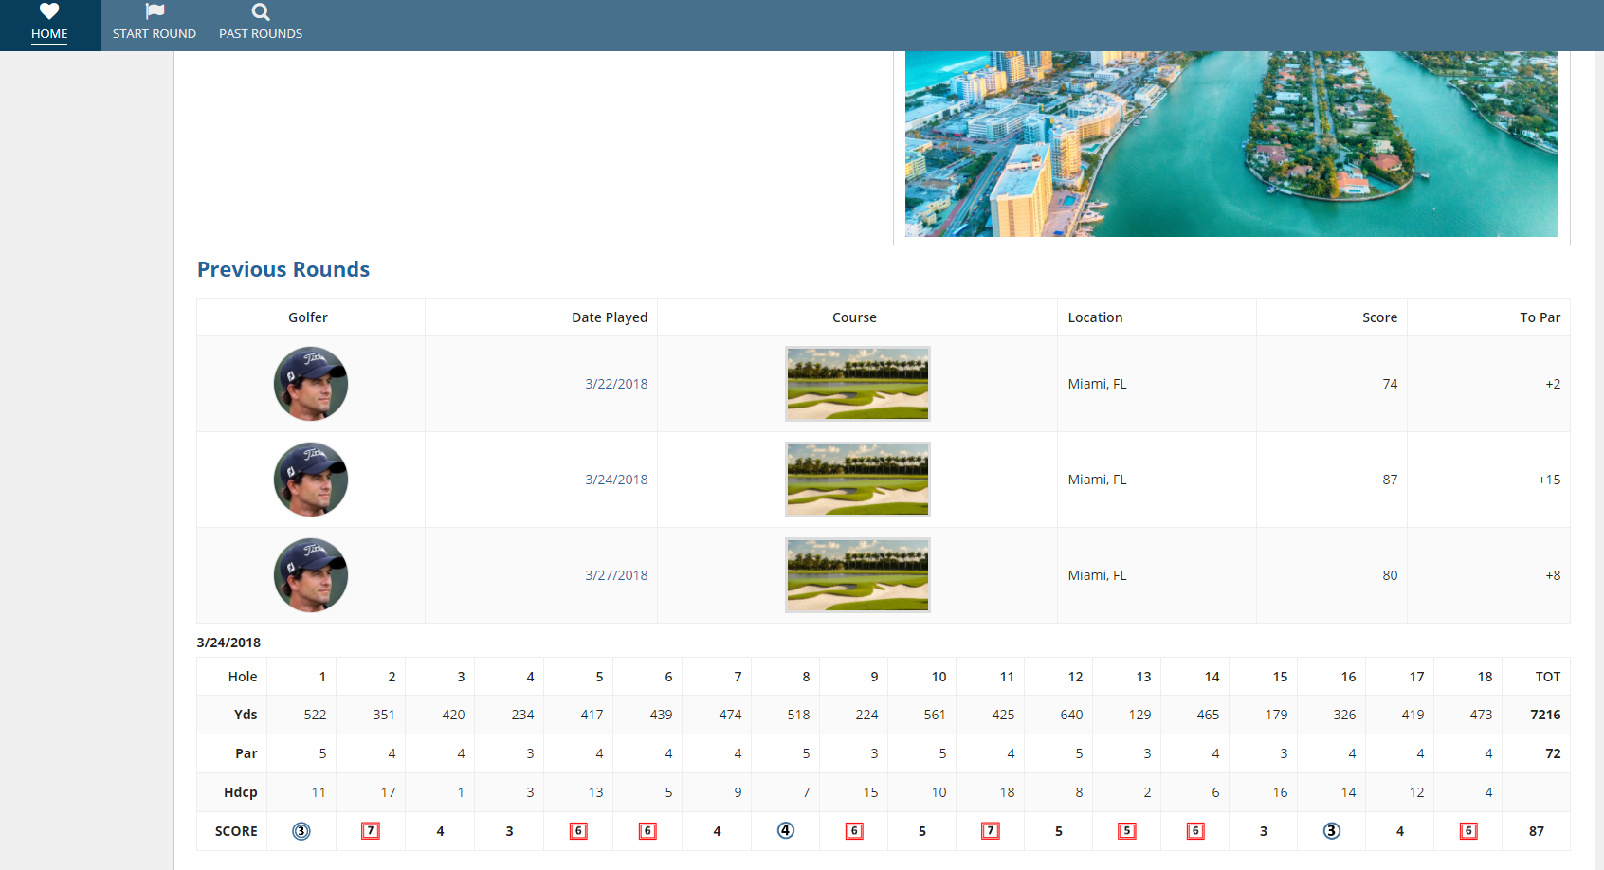Click the circled birdie 3 on hole 1
Screen dimensions: 1604x870
(x=301, y=830)
